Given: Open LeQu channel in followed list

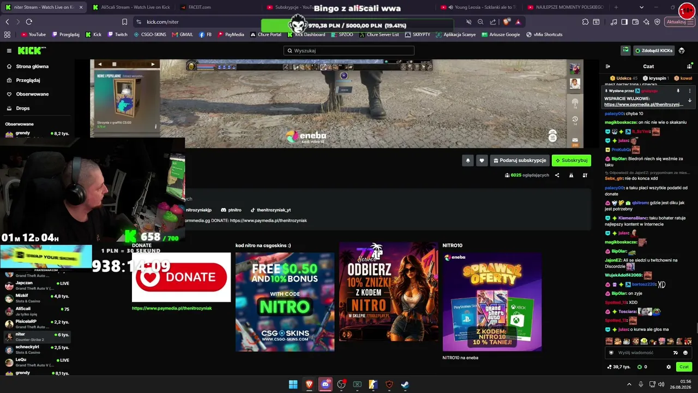Looking at the screenshot, I should (x=37, y=361).
